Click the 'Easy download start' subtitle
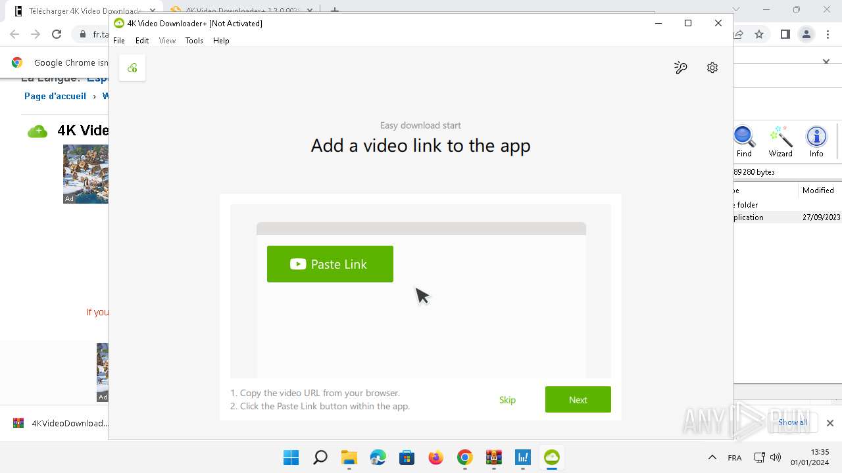The height and width of the screenshot is (473, 842). [420, 125]
